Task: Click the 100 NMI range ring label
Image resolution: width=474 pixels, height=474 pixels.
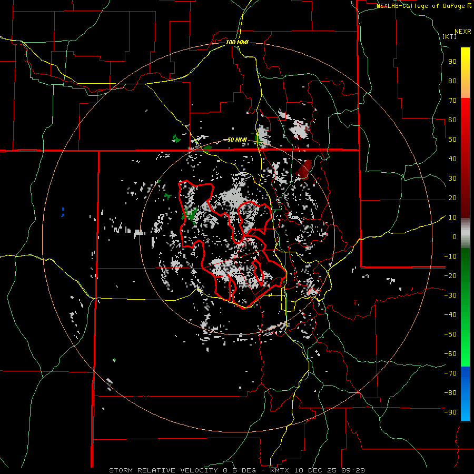Action: (x=236, y=42)
